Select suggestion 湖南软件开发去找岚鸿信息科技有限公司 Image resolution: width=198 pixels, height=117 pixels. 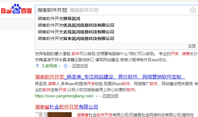coord(76,32)
